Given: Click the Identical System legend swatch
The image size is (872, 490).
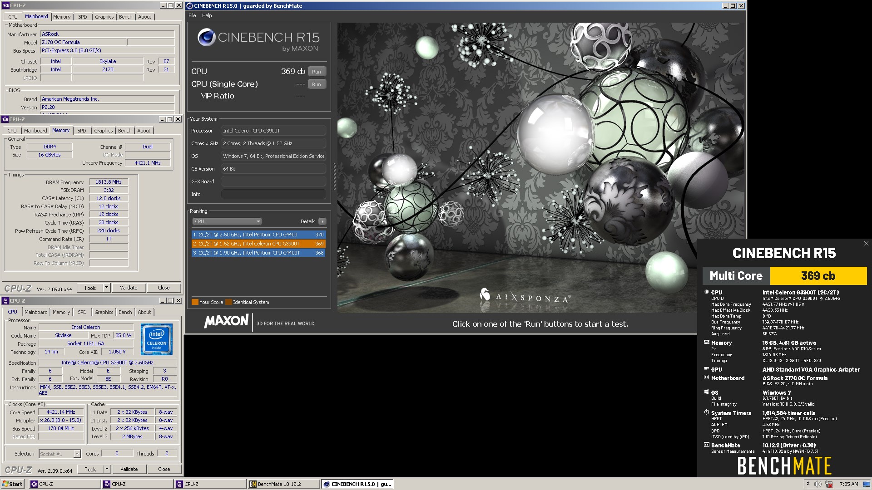Looking at the screenshot, I should [228, 302].
